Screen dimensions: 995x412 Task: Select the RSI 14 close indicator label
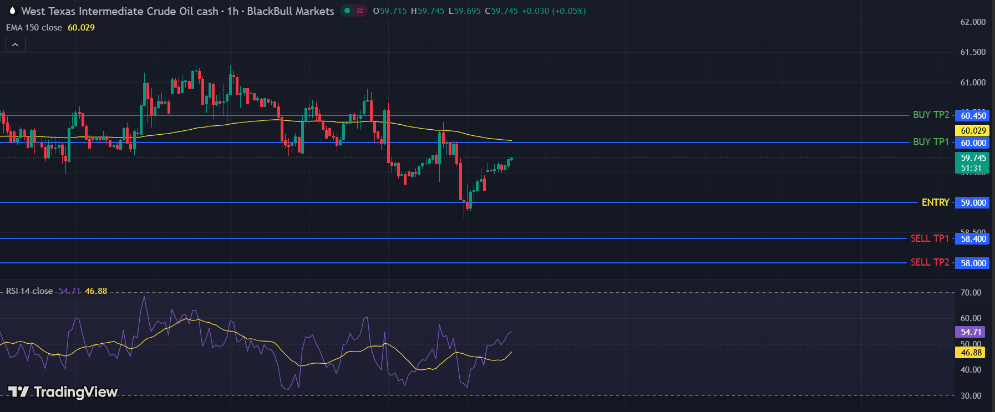tap(29, 291)
